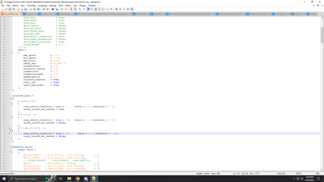The image size is (324, 182).
Task: Switch to the settings.lua tab
Action: [x=141, y=14]
